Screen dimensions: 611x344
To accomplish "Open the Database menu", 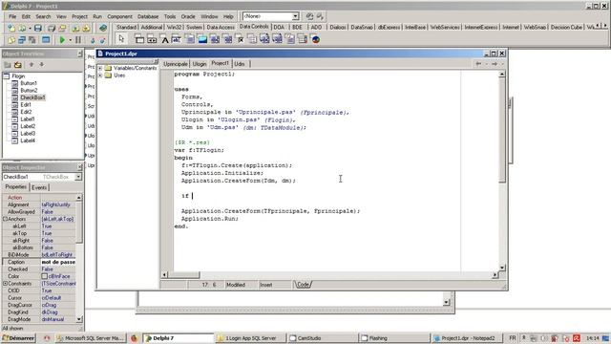I will click(x=148, y=16).
